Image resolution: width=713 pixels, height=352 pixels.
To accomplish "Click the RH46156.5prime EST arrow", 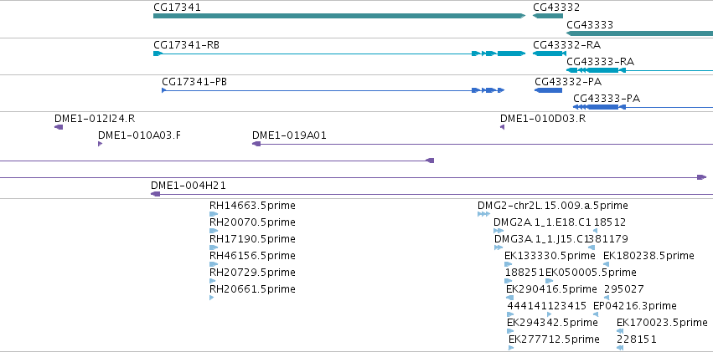I will [x=214, y=264].
